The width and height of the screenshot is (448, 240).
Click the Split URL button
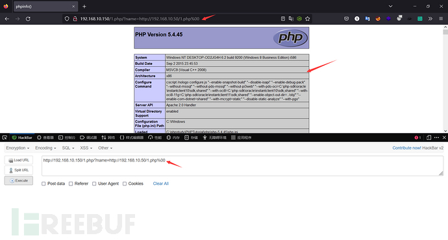tap(19, 170)
